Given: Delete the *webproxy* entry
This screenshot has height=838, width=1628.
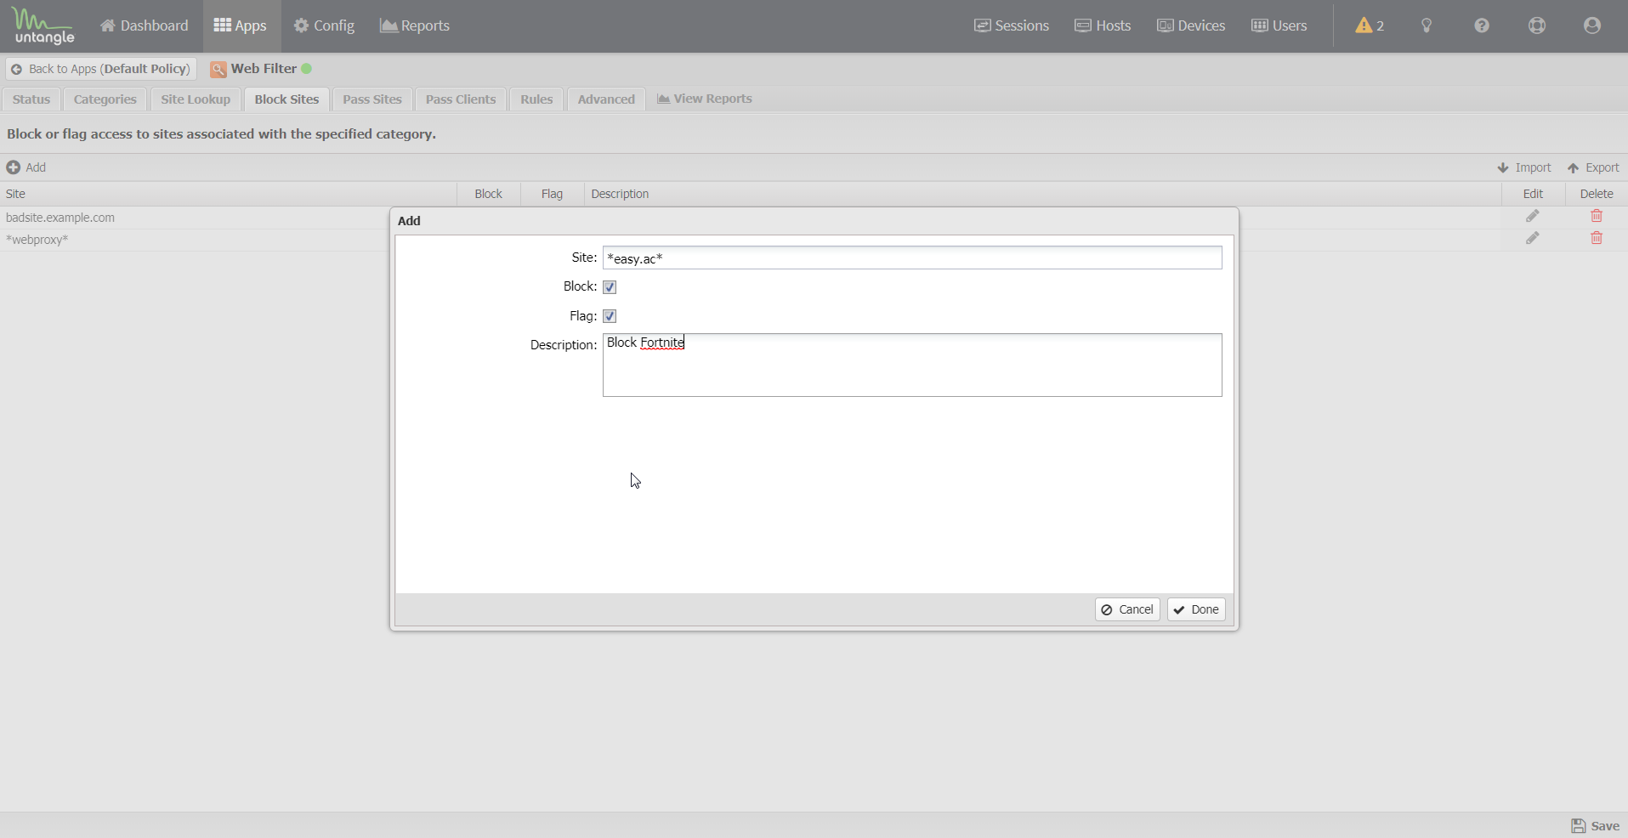Looking at the screenshot, I should (x=1596, y=239).
